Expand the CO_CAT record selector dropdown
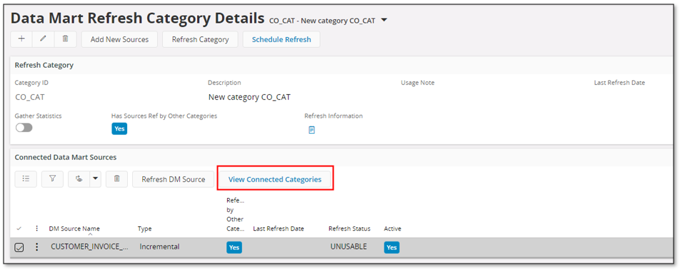The height and width of the screenshot is (270, 680). coord(384,20)
